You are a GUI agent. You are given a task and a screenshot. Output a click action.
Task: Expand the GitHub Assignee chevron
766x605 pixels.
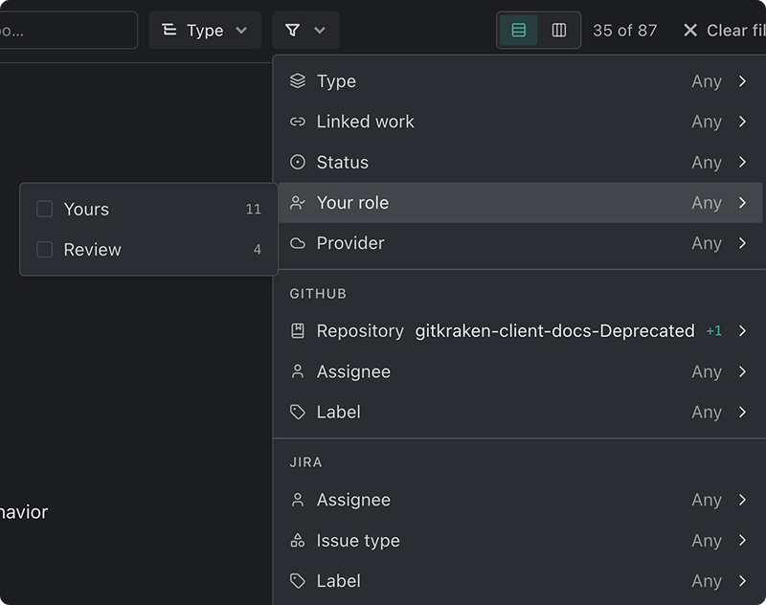(x=743, y=371)
